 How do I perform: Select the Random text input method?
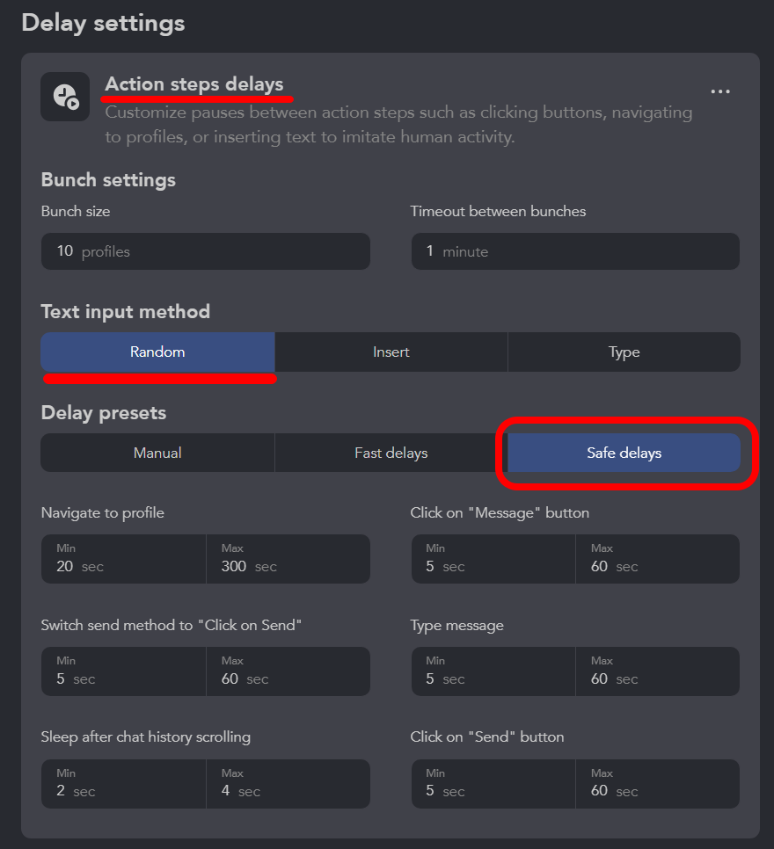pyautogui.click(x=157, y=352)
